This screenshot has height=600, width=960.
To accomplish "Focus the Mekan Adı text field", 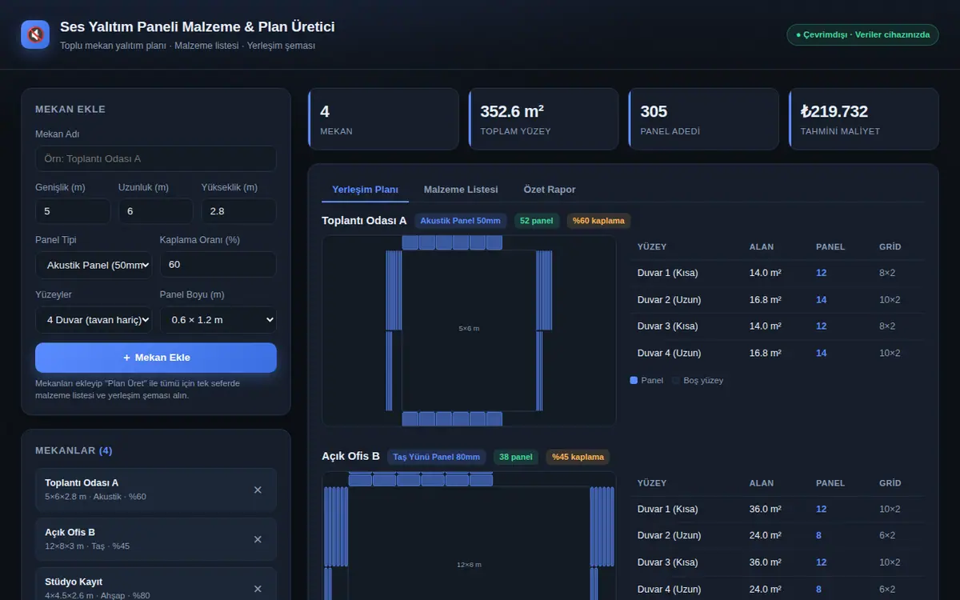I will [x=156, y=158].
